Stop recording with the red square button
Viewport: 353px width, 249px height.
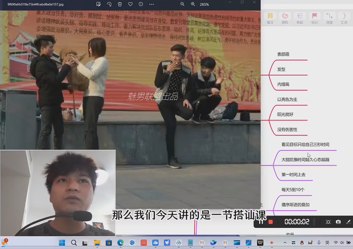tap(270, 222)
